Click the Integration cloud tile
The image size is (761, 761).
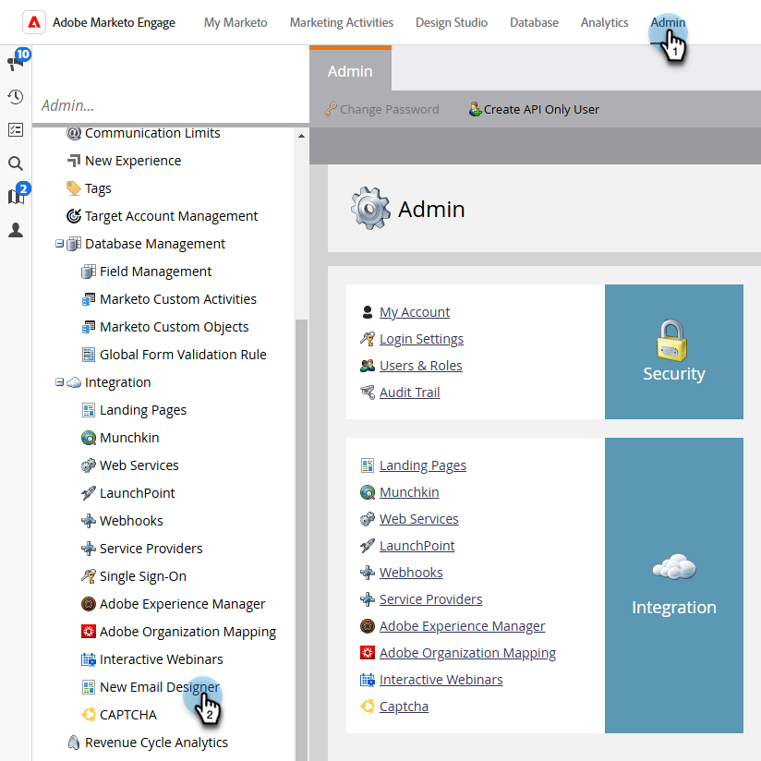pos(673,586)
